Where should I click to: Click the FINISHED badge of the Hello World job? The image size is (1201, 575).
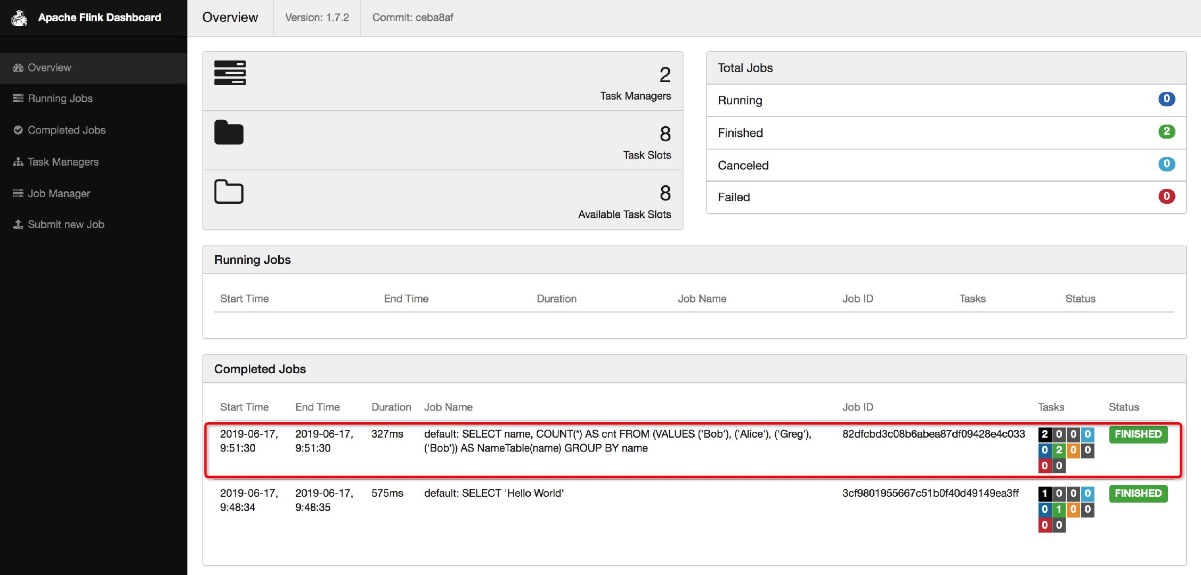click(1138, 494)
